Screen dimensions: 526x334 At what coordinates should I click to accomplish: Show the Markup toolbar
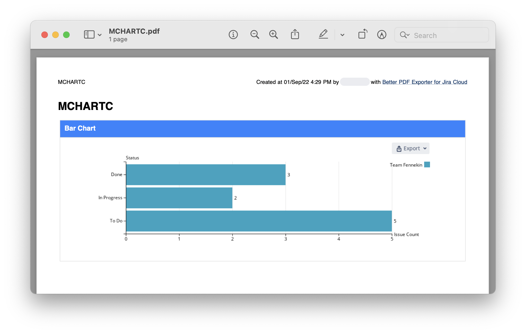[x=382, y=35]
